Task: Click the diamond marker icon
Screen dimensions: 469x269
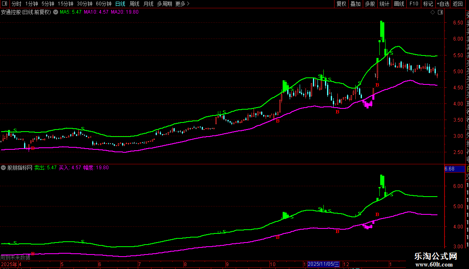Action: pyautogui.click(x=432, y=12)
